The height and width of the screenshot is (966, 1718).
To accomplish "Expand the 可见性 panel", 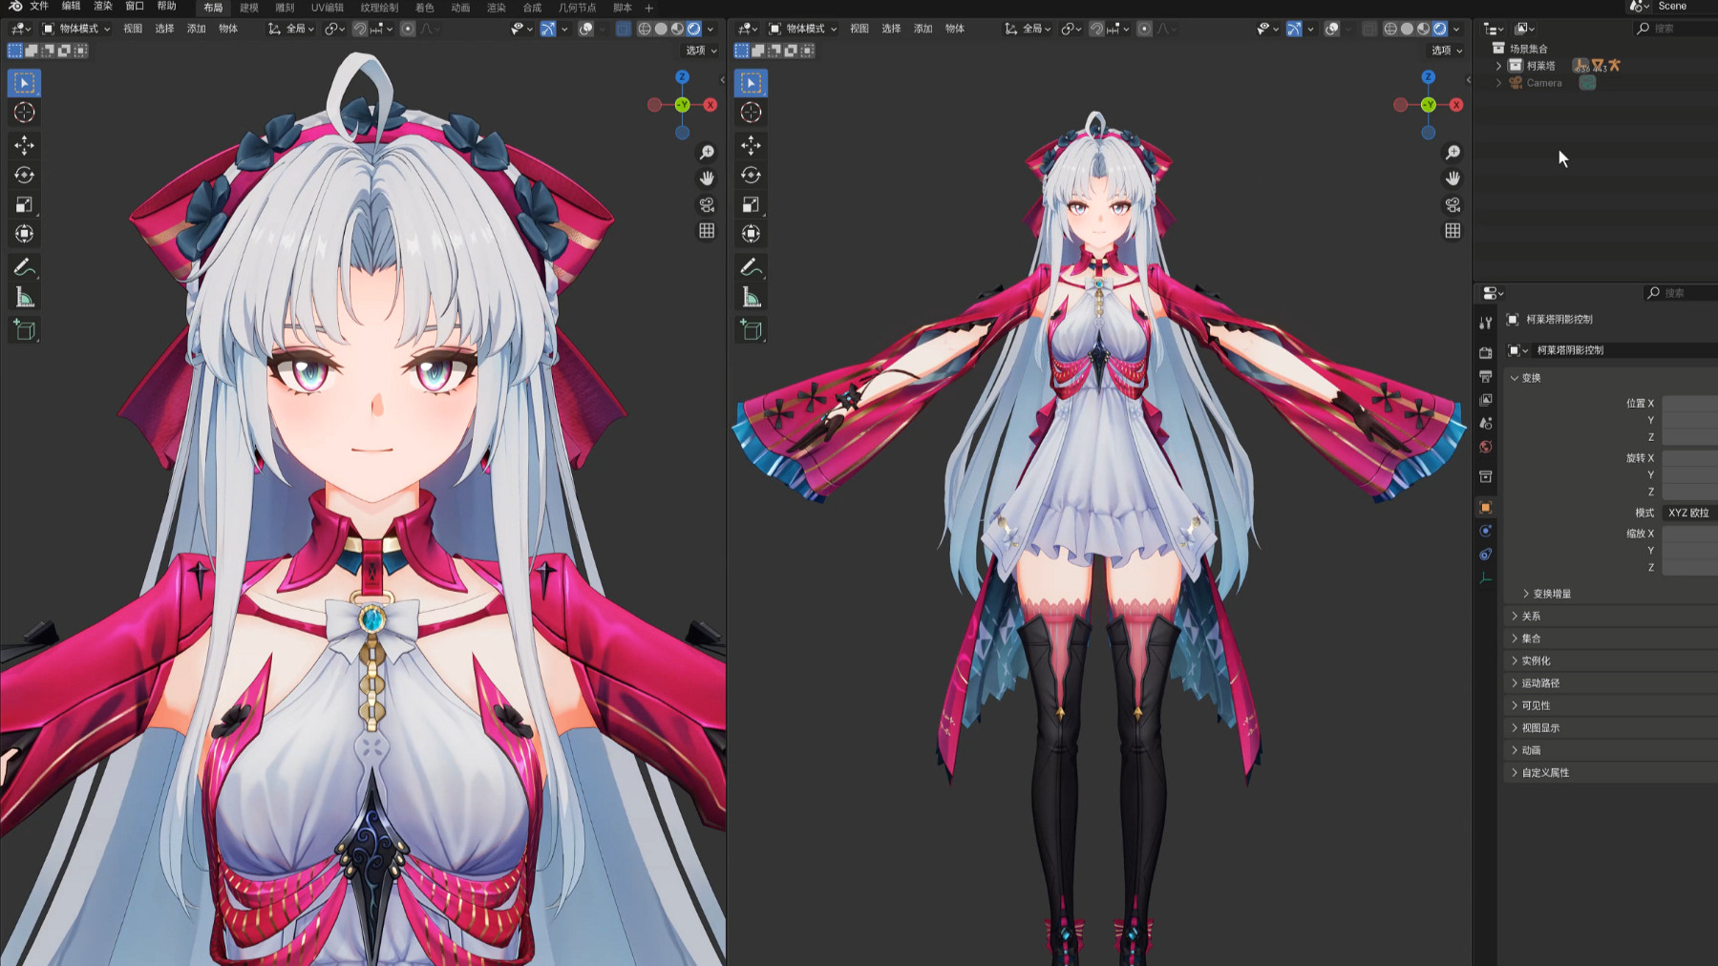I will click(x=1536, y=705).
